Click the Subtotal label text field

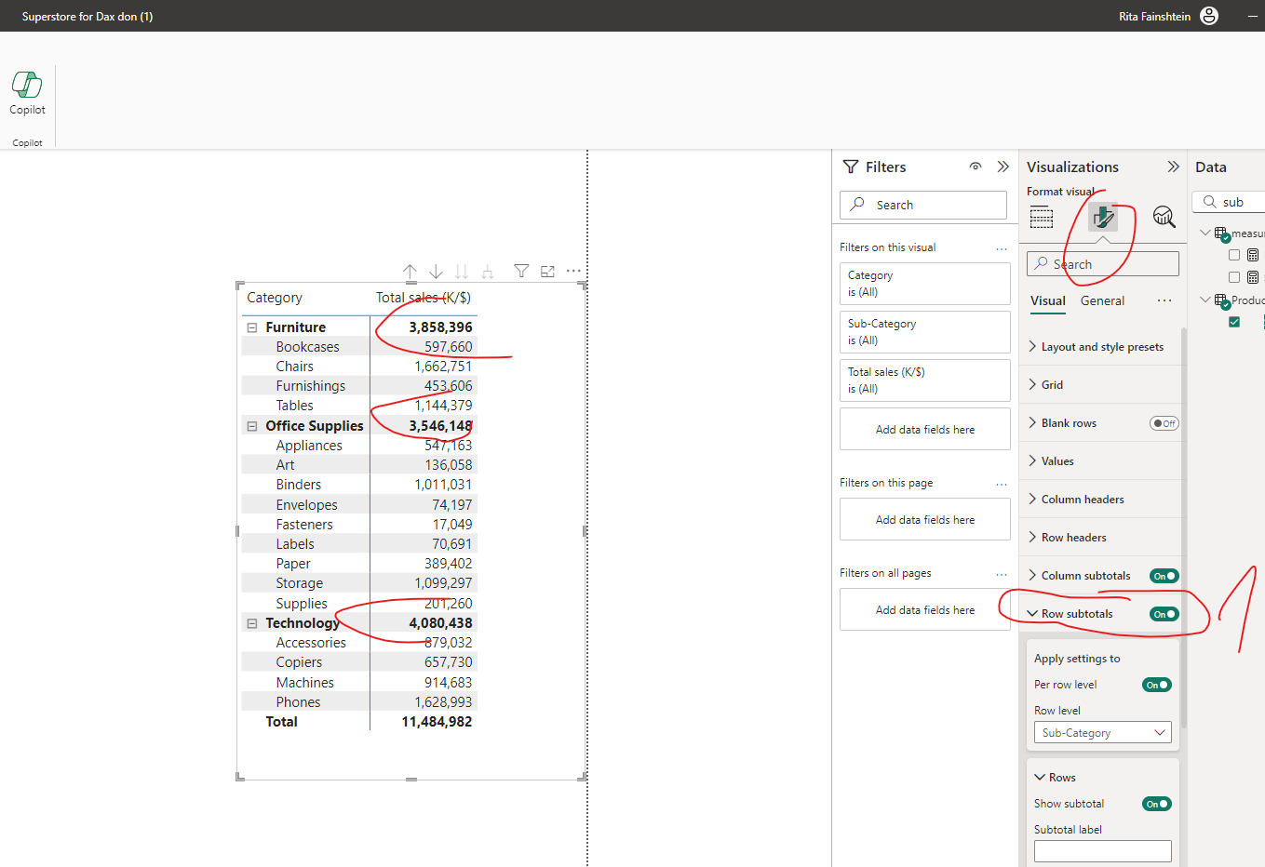1103,851
